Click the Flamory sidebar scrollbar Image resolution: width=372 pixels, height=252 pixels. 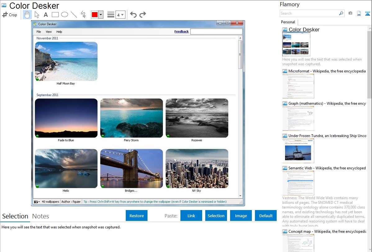(x=370, y=64)
